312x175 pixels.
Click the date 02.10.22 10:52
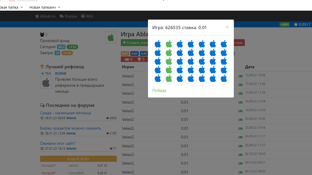point(255,154)
